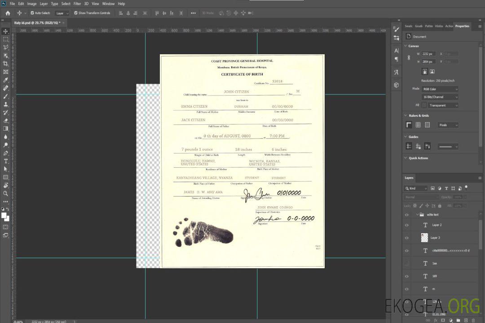Viewport: 485px width, 323px height.
Task: Open the ruler units Pixels dropdown
Action: 448,125
